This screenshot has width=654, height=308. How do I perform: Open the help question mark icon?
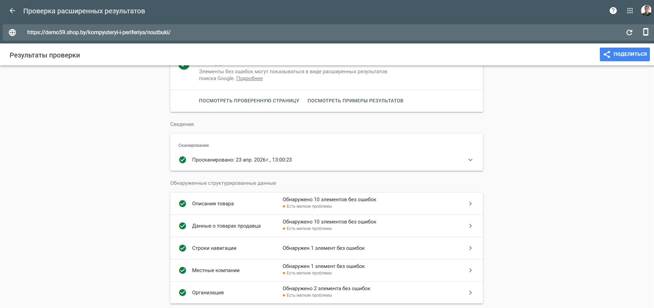(x=613, y=11)
